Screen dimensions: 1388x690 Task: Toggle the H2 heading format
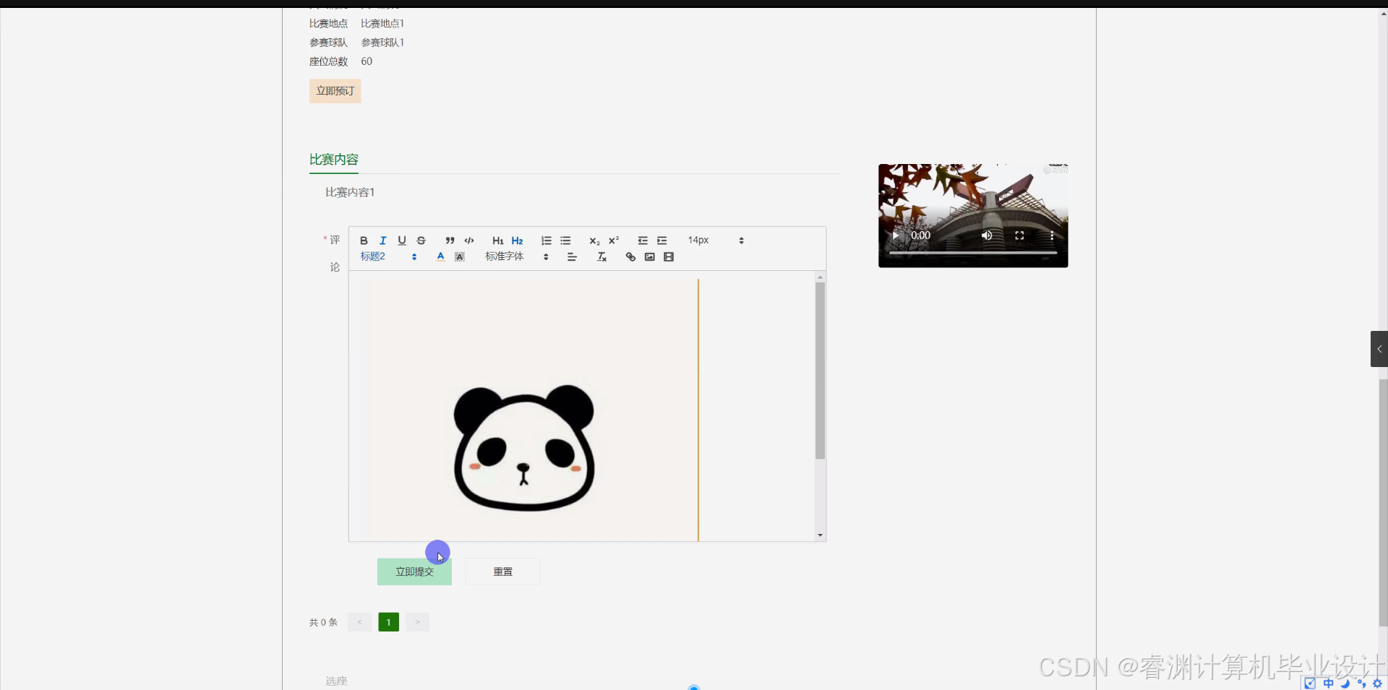517,241
